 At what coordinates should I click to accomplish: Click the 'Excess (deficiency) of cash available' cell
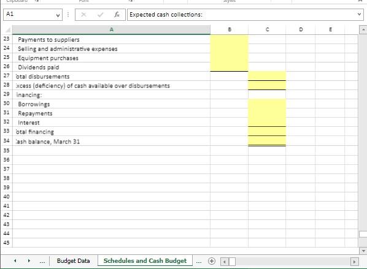click(x=112, y=86)
